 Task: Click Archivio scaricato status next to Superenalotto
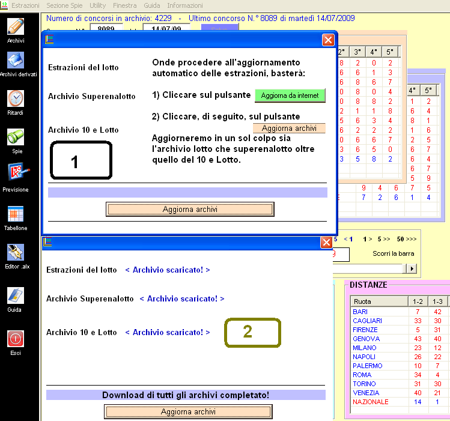[182, 299]
